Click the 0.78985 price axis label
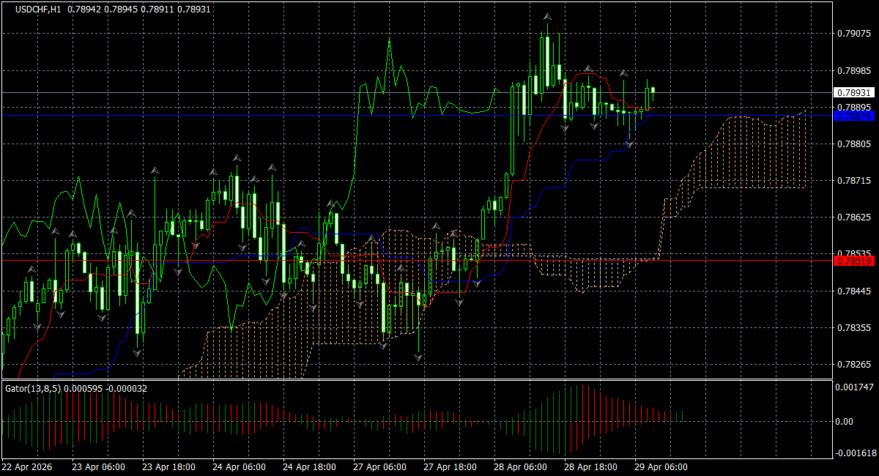 coord(853,71)
